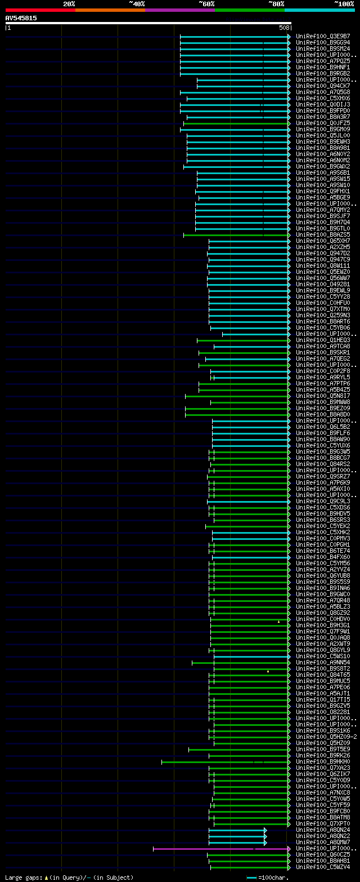Click the UniRef100_A7Q5G8 label
The width and height of the screenshot is (360, 882).
[323, 92]
